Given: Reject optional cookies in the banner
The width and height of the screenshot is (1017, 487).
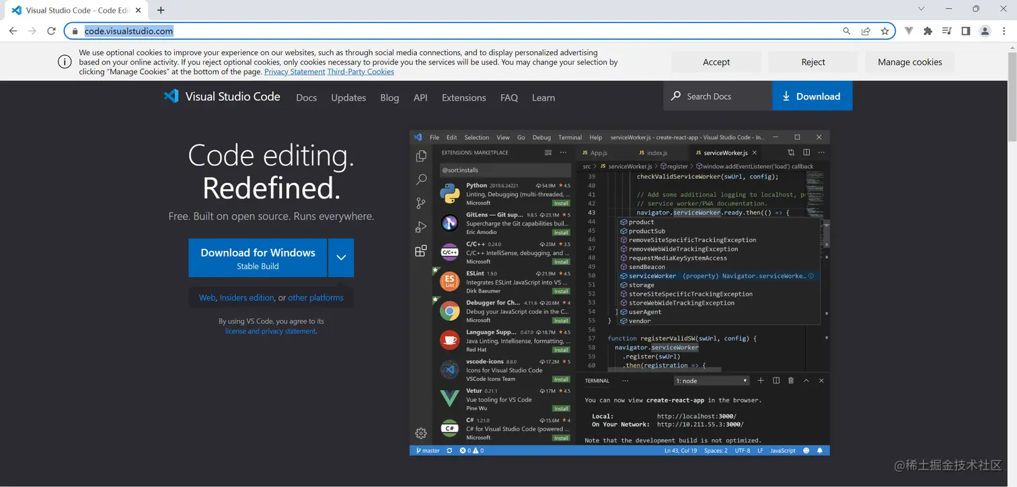Looking at the screenshot, I should click(x=813, y=62).
